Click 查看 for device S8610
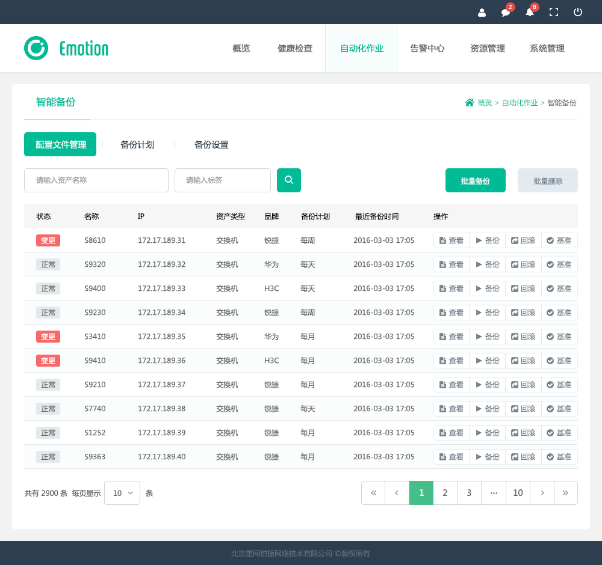602x565 pixels. (451, 240)
